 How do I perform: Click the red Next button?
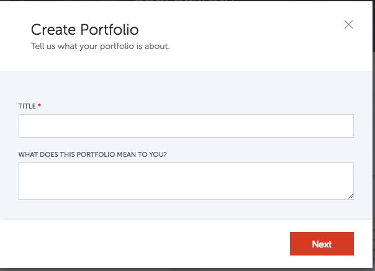(x=322, y=244)
